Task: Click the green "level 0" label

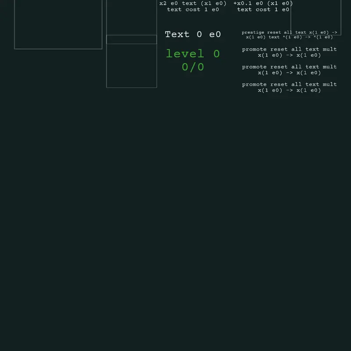Action: [193, 54]
